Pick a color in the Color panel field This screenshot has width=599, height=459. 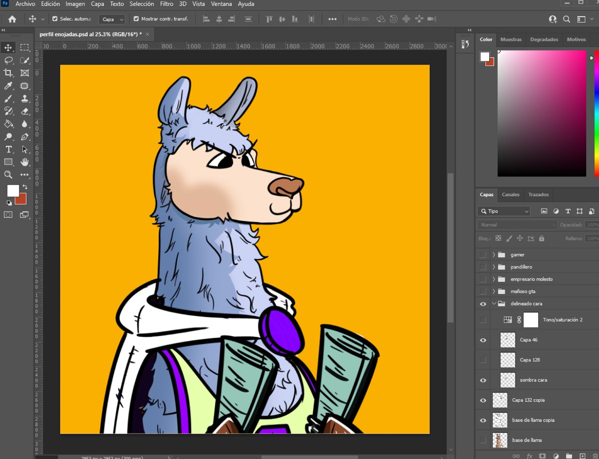542,113
